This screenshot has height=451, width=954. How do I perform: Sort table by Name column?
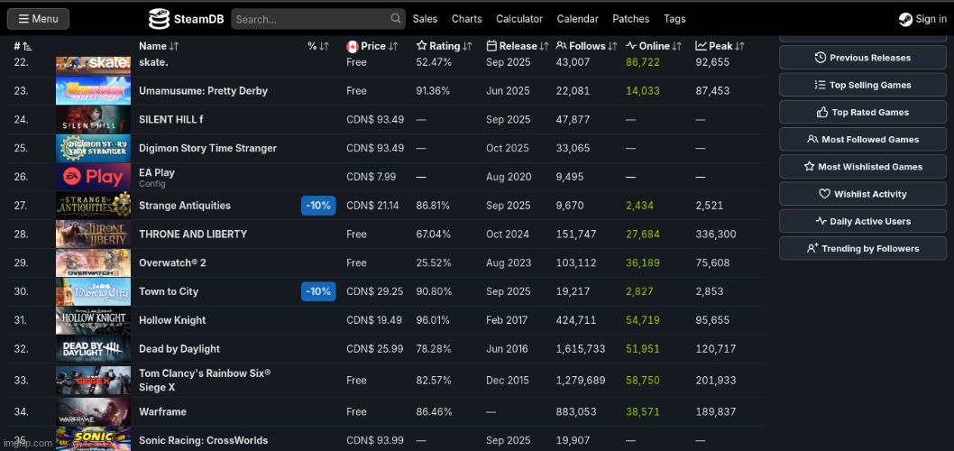tap(159, 46)
